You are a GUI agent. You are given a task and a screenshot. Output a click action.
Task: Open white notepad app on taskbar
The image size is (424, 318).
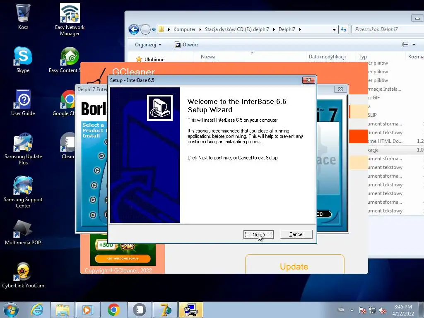139,310
